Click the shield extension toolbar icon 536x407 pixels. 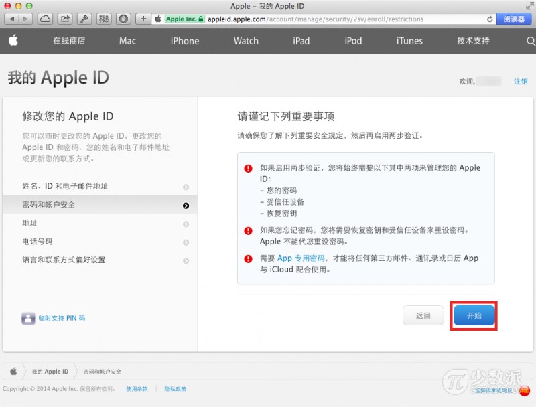click(123, 19)
